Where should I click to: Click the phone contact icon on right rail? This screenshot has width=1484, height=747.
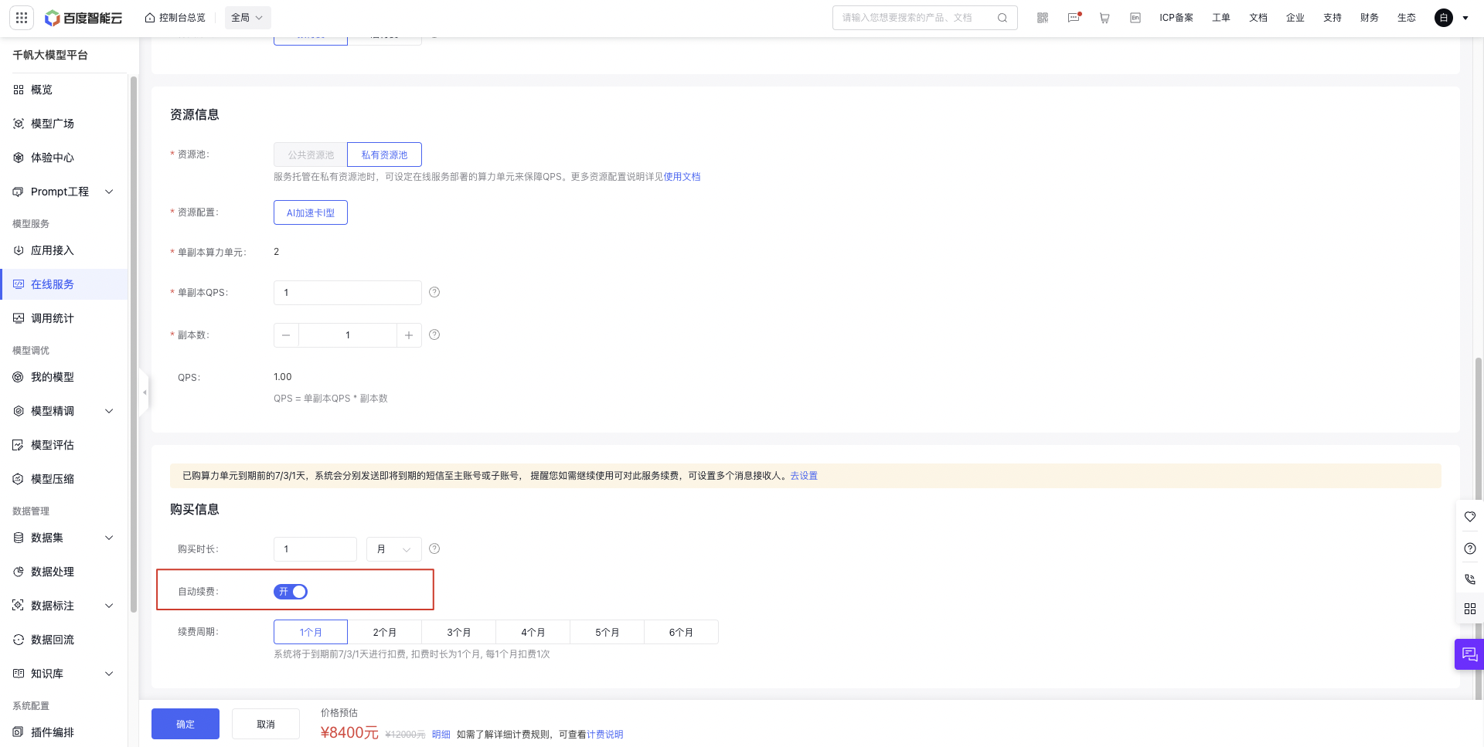[1470, 579]
